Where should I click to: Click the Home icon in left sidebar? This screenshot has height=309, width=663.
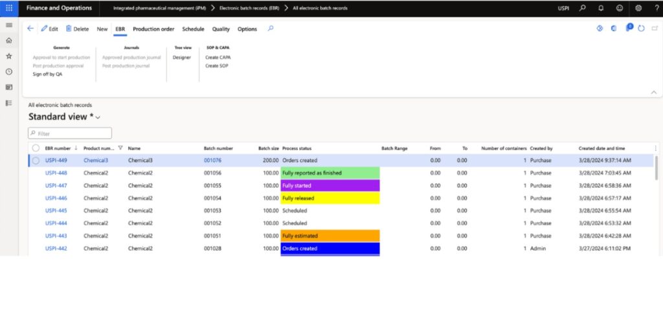click(x=9, y=41)
